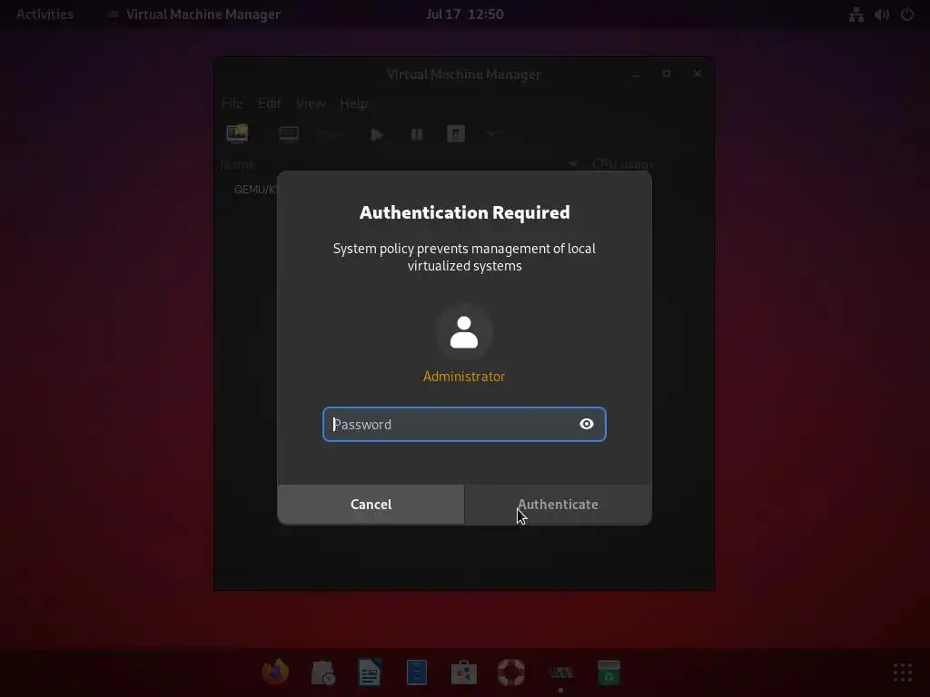Click the power icon in top bar
Screen dimensions: 930x697
pyautogui.click(x=907, y=15)
